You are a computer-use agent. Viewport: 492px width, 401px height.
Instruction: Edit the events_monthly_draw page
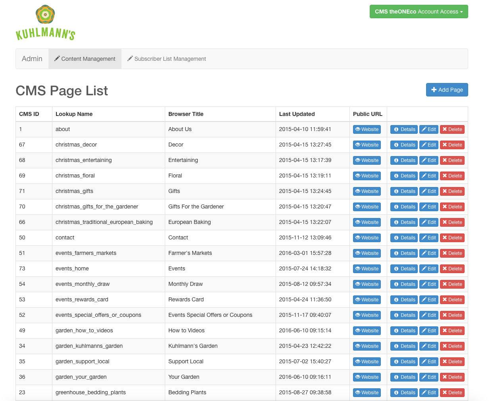point(429,284)
